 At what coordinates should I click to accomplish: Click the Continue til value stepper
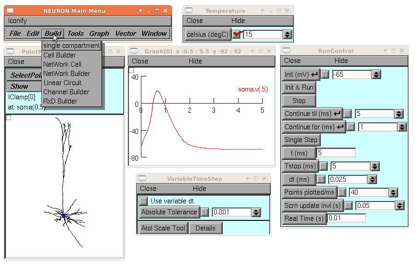click(399, 114)
